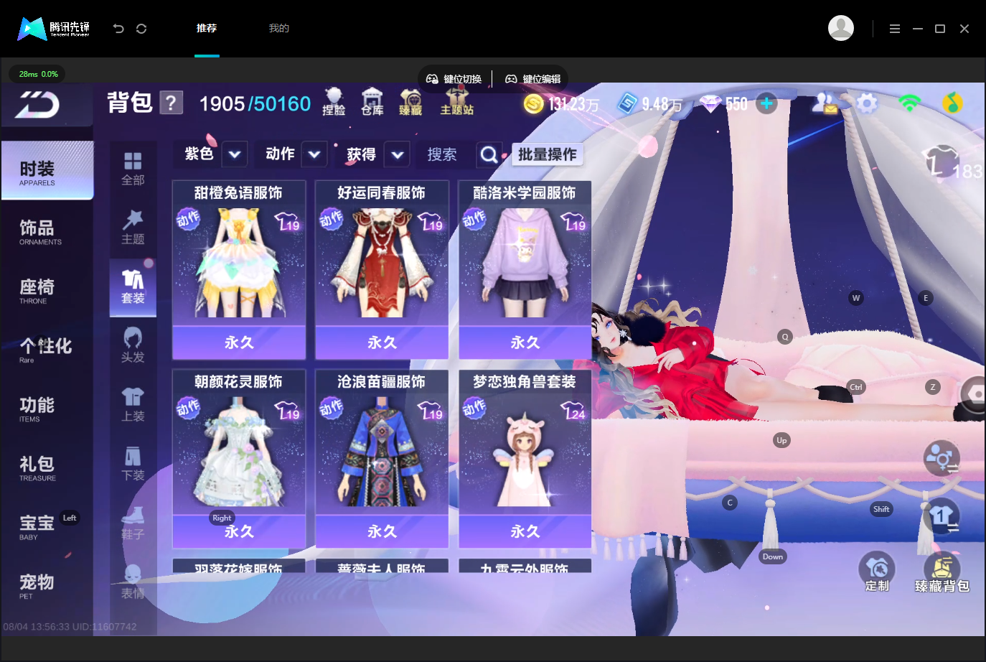Select the 梦恋独角兽套装 outfit card

coord(525,459)
